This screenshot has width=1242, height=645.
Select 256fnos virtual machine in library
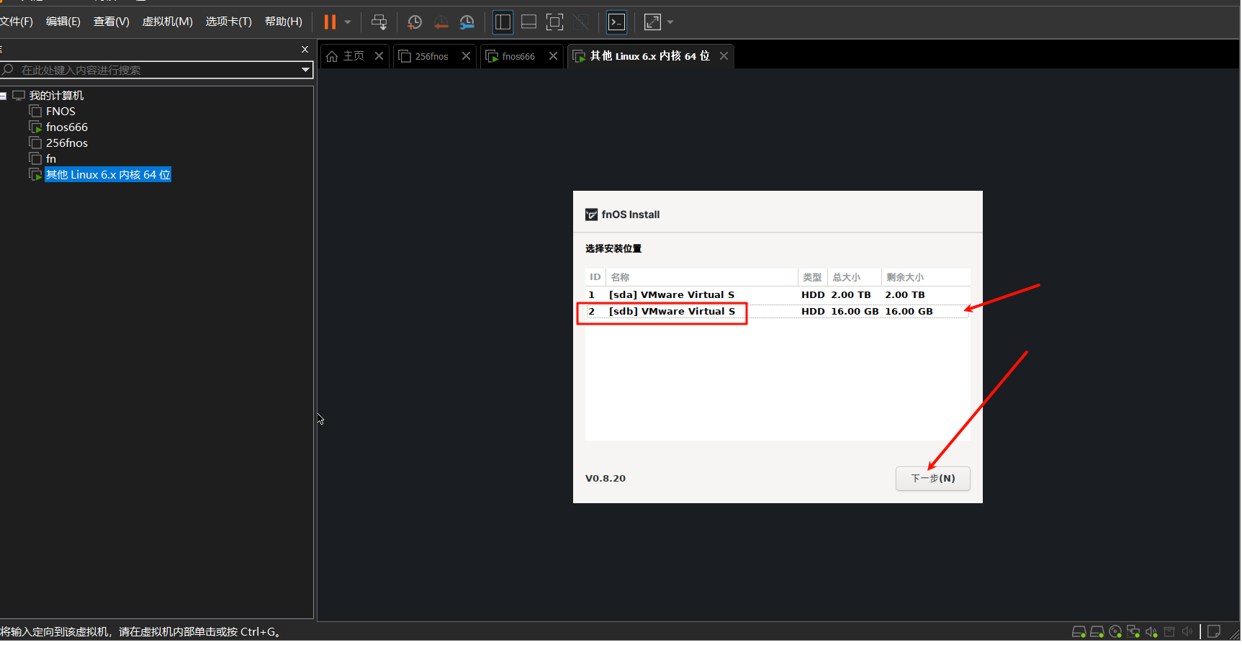point(67,143)
